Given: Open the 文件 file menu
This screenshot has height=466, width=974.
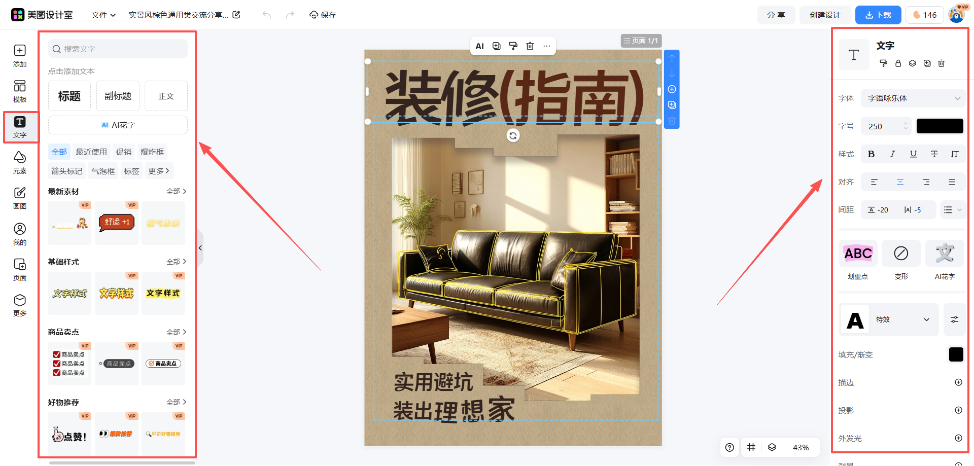Looking at the screenshot, I should tap(103, 15).
